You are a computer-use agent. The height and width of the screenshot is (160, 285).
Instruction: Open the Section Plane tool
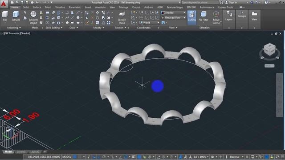coord(122,18)
